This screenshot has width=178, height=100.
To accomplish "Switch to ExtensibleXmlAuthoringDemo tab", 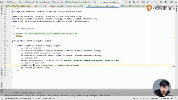I will click(134, 6).
